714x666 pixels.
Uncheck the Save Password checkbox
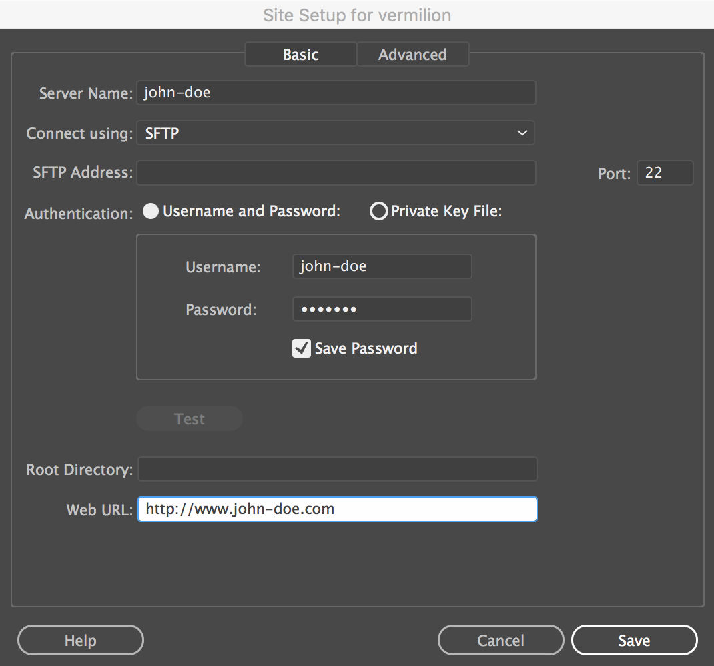coord(301,348)
